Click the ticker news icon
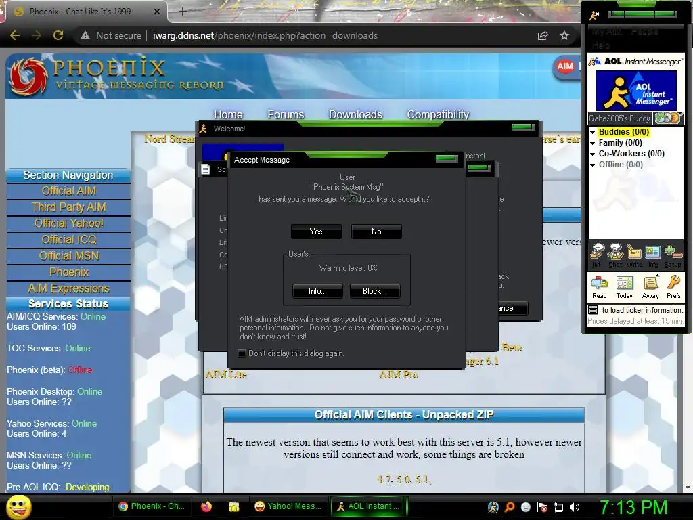 [593, 310]
